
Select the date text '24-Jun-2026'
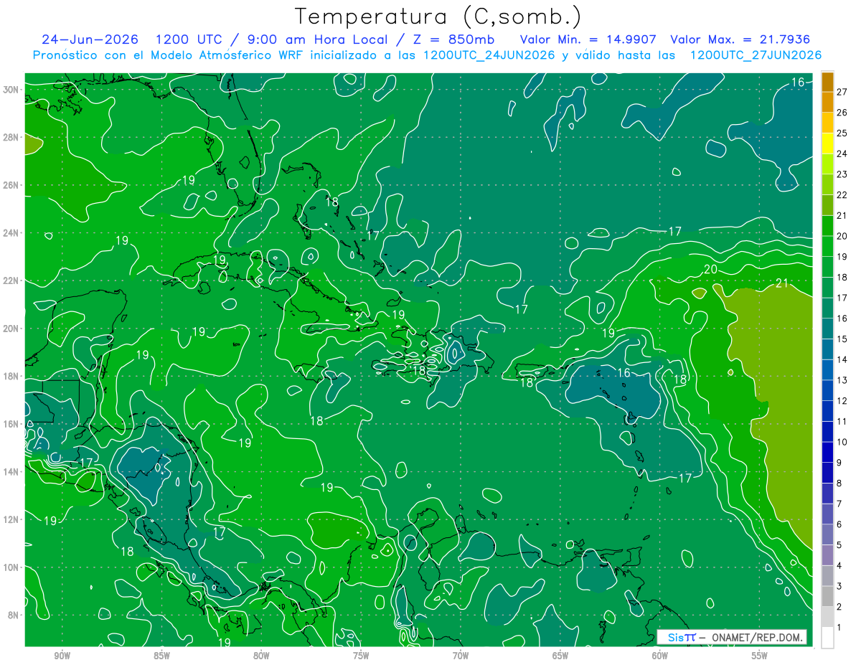point(90,39)
